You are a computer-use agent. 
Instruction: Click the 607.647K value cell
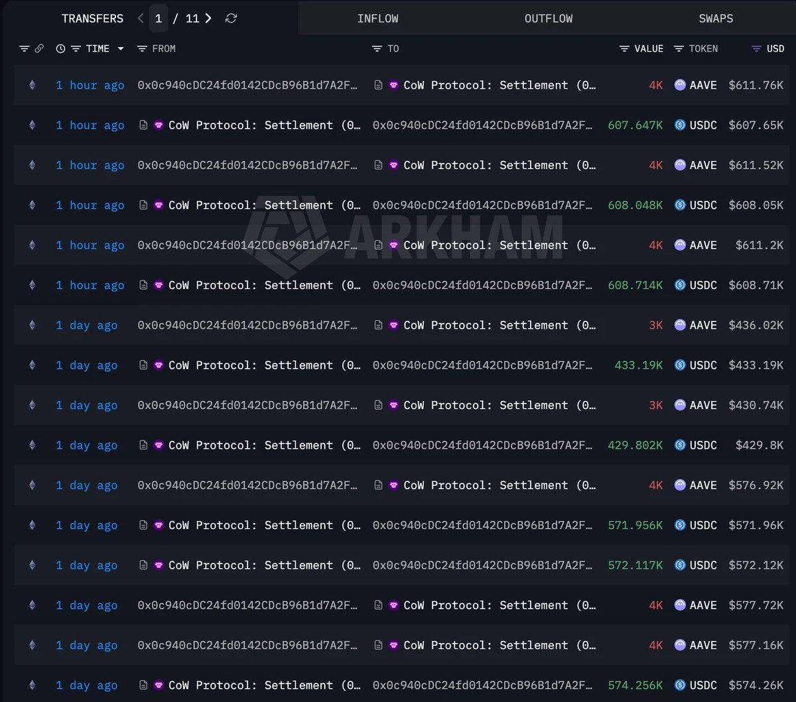click(x=635, y=125)
